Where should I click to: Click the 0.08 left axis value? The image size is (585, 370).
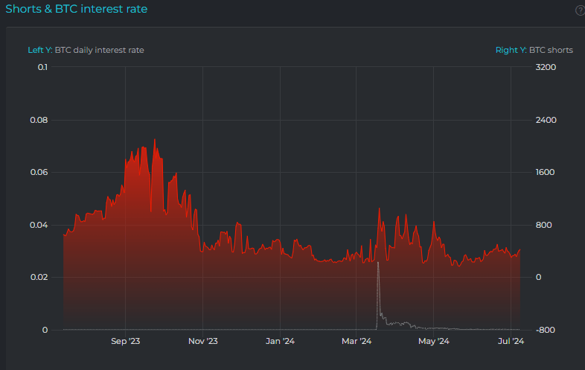(40, 120)
